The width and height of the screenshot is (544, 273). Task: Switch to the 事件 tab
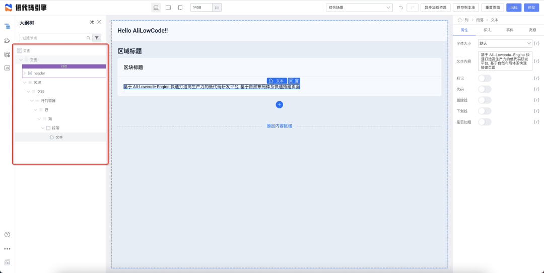click(510, 30)
